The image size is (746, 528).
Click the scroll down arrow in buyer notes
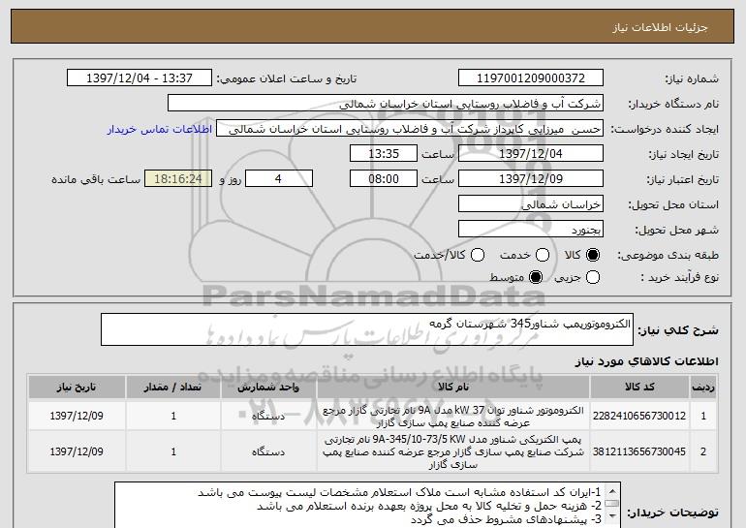tap(612, 515)
